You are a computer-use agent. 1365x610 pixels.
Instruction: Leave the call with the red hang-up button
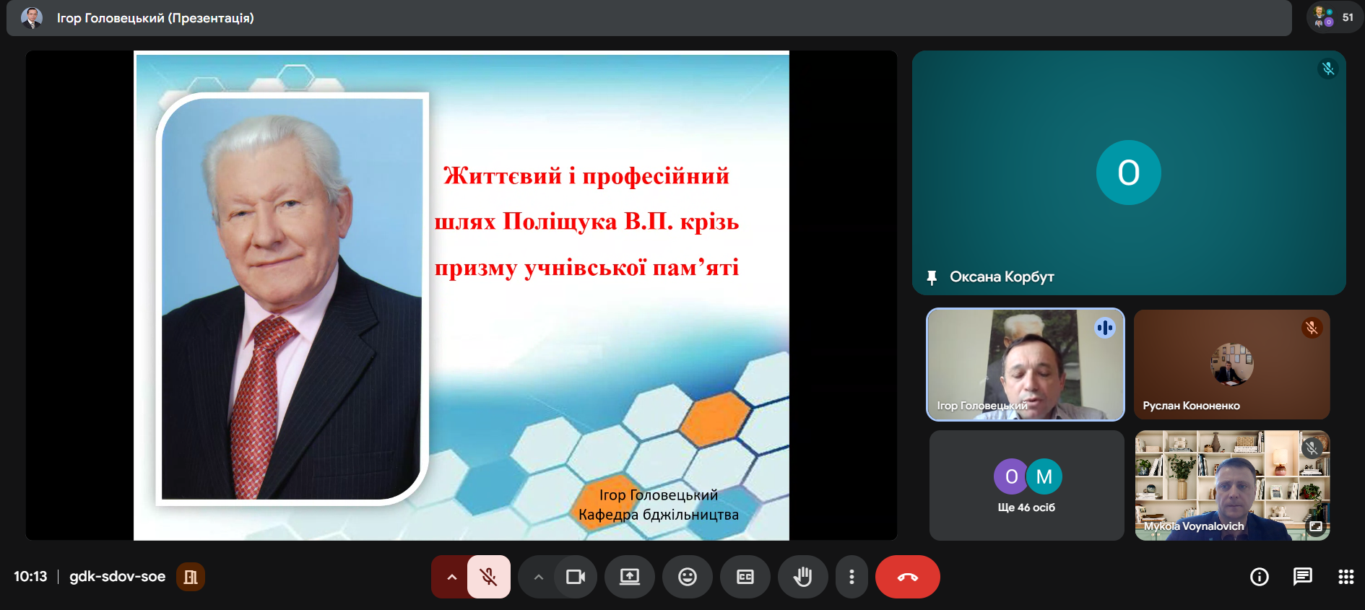[x=908, y=577]
